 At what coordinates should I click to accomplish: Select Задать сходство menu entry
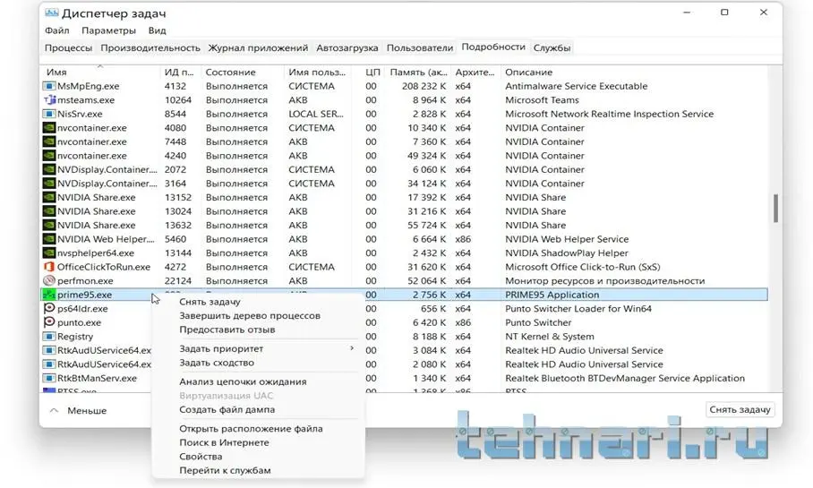point(217,363)
